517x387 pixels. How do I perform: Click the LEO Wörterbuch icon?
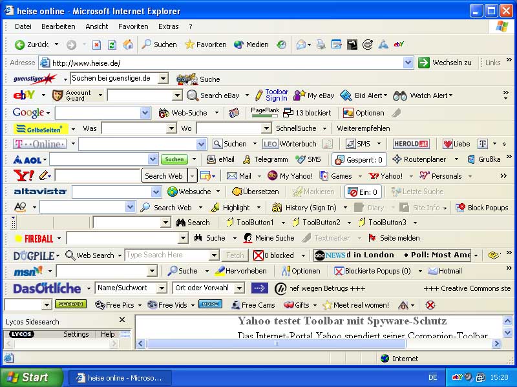270,144
